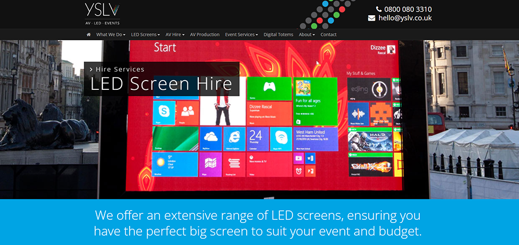Screen dimensions: 519x245
Task: Click the hello@yslv.co.uk email link
Action: (x=405, y=18)
